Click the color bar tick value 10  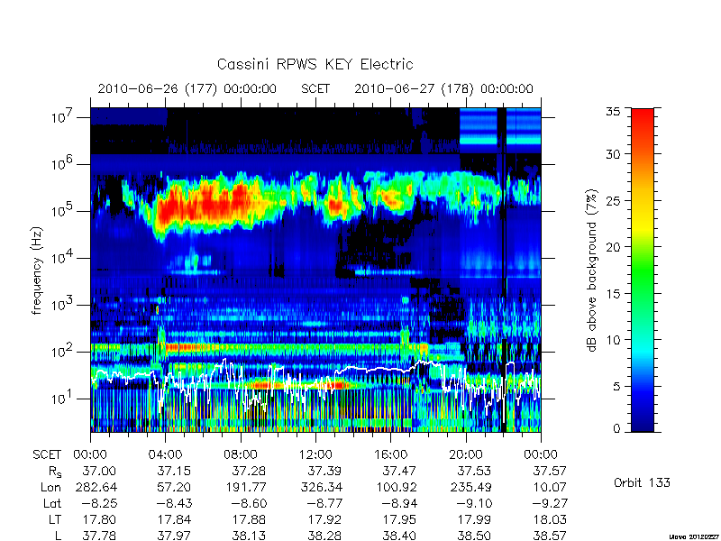(614, 340)
